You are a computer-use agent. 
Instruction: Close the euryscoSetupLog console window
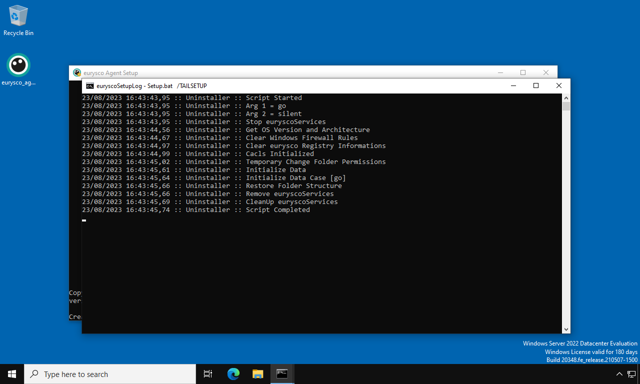pyautogui.click(x=559, y=85)
